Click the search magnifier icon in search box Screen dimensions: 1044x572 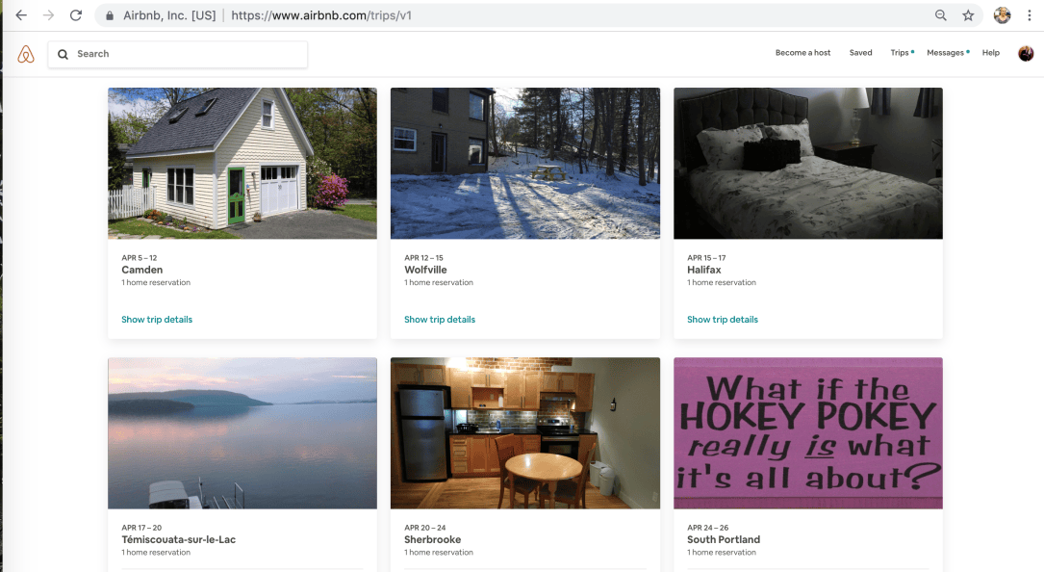(x=63, y=54)
